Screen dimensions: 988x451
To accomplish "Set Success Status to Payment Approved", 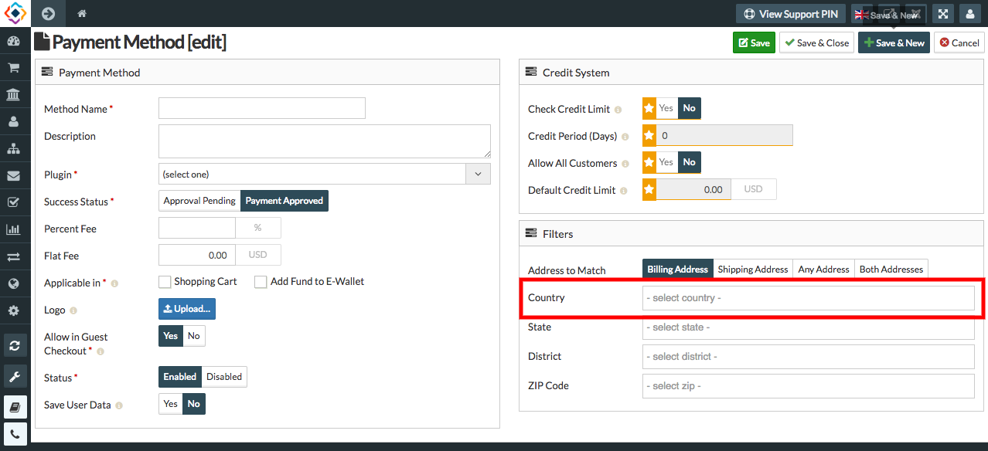I will click(x=284, y=201).
